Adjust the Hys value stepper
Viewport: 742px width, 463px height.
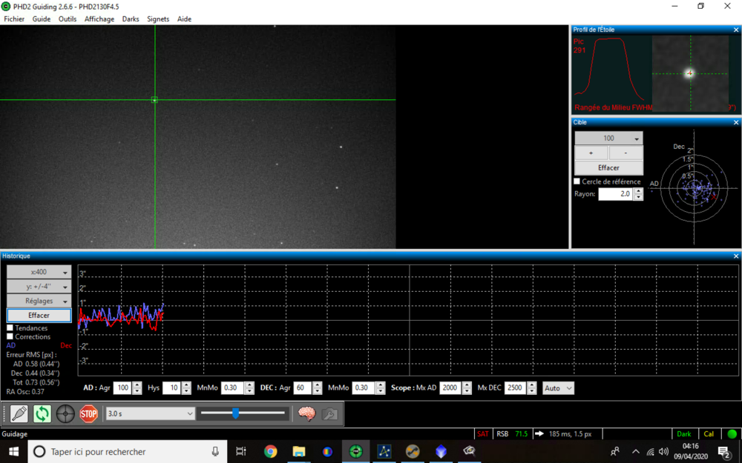pyautogui.click(x=186, y=388)
